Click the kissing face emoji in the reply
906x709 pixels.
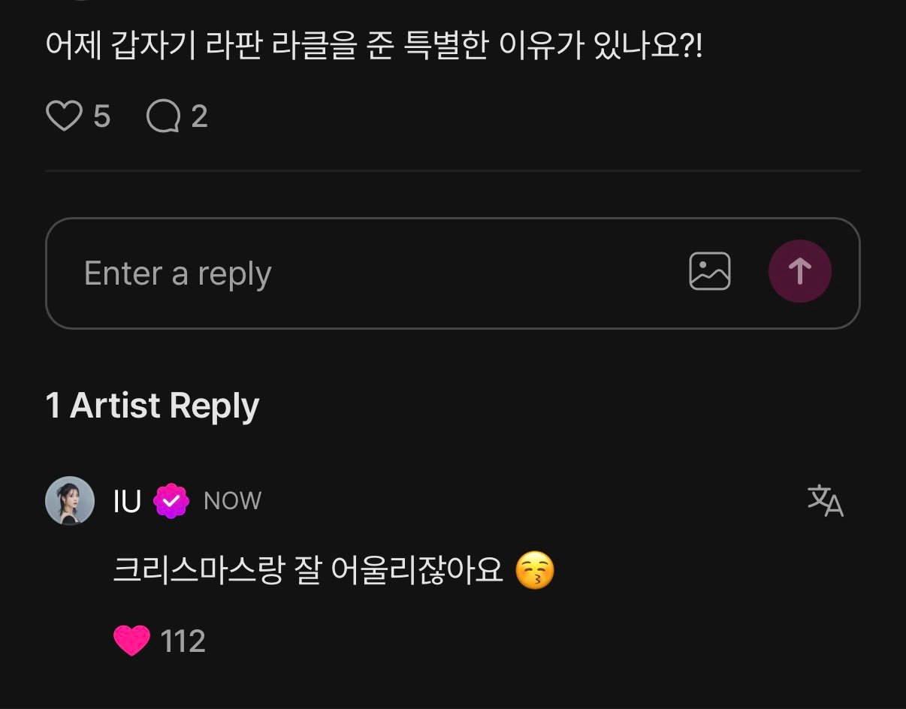point(535,571)
